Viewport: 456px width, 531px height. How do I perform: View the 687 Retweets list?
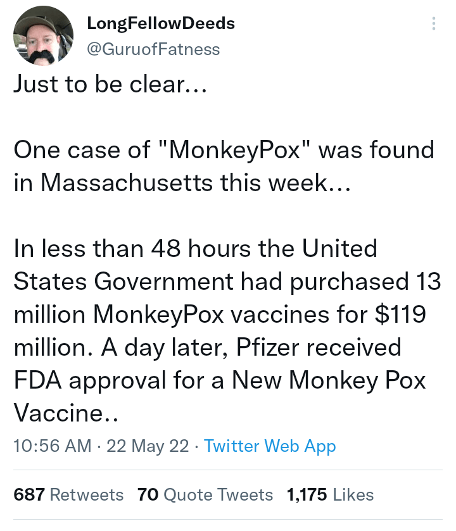tap(68, 494)
